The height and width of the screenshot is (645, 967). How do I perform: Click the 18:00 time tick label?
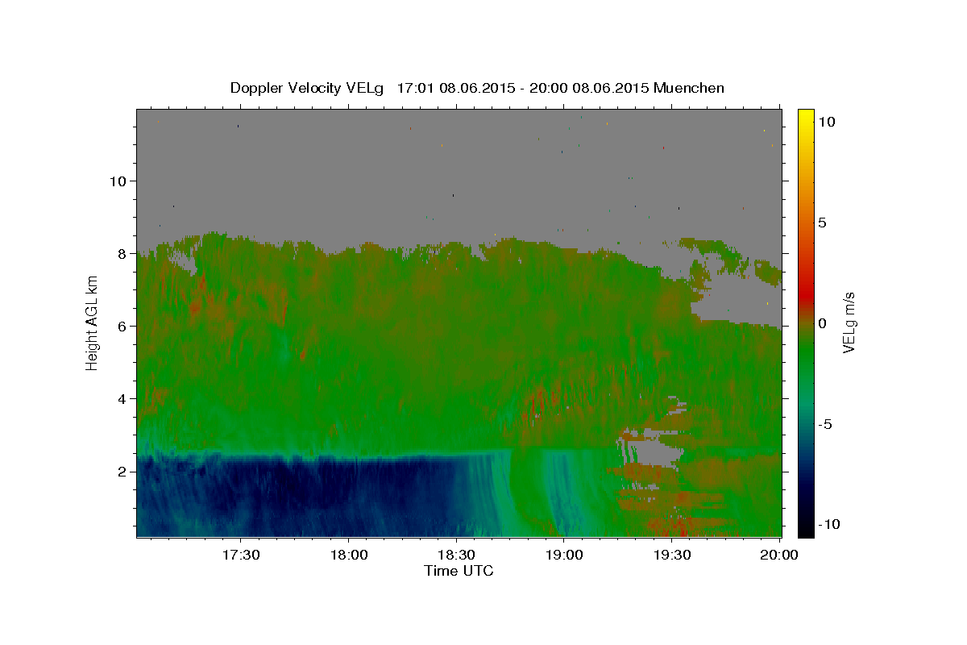coord(348,556)
